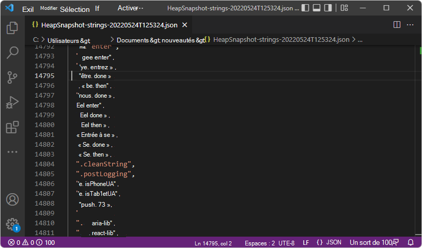Open the Source Control view

[12, 78]
